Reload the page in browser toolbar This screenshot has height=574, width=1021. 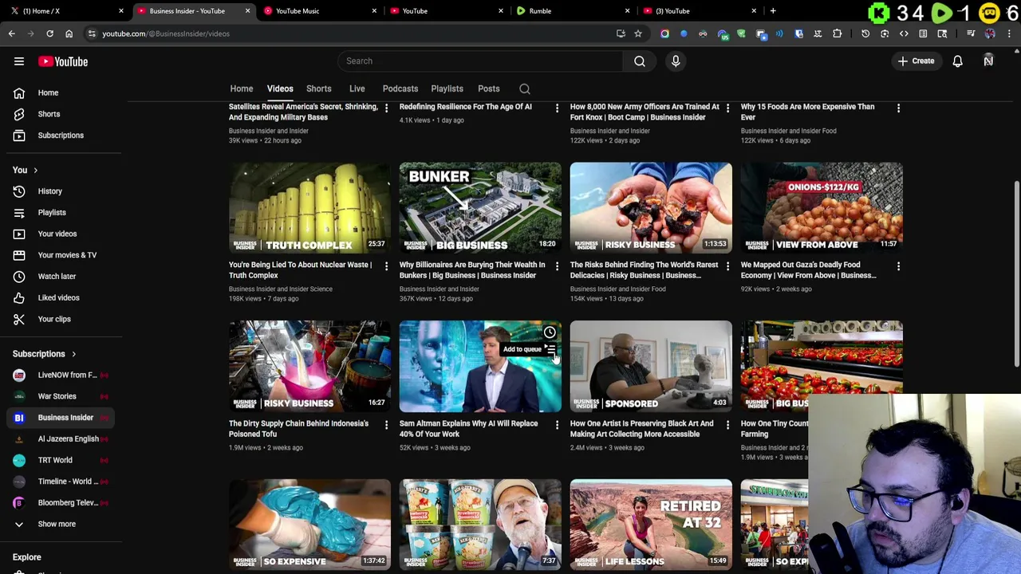pos(49,33)
